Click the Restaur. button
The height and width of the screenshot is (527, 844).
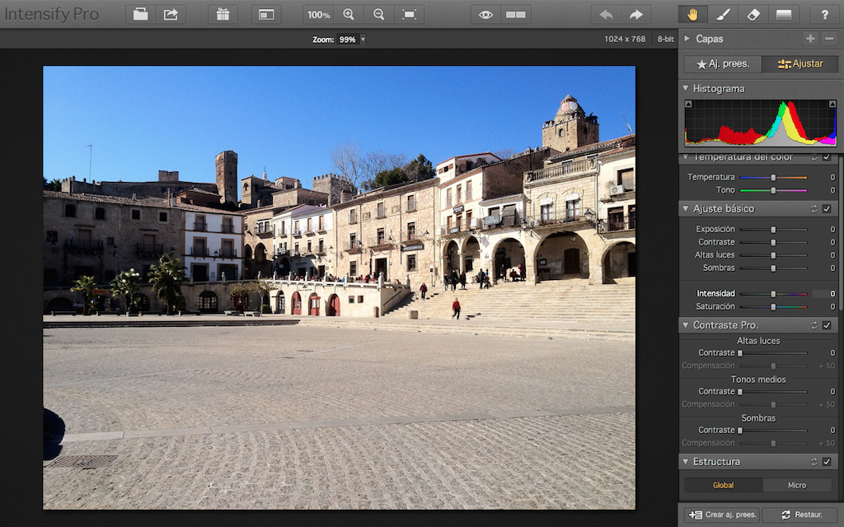point(801,515)
